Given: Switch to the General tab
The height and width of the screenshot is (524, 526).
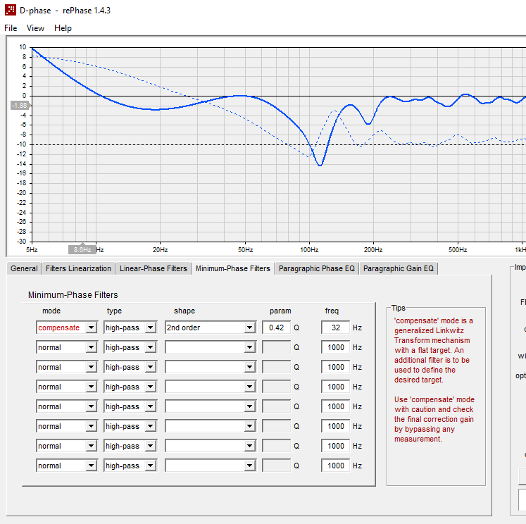Looking at the screenshot, I should [24, 268].
